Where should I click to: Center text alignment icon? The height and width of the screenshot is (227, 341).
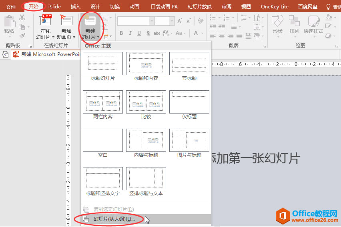[222, 36]
